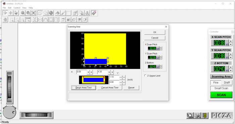Increase Z Bottom value in dialog
235x124 pixels.
coord(161,66)
